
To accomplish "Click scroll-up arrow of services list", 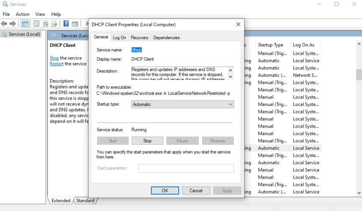I will [359, 44].
